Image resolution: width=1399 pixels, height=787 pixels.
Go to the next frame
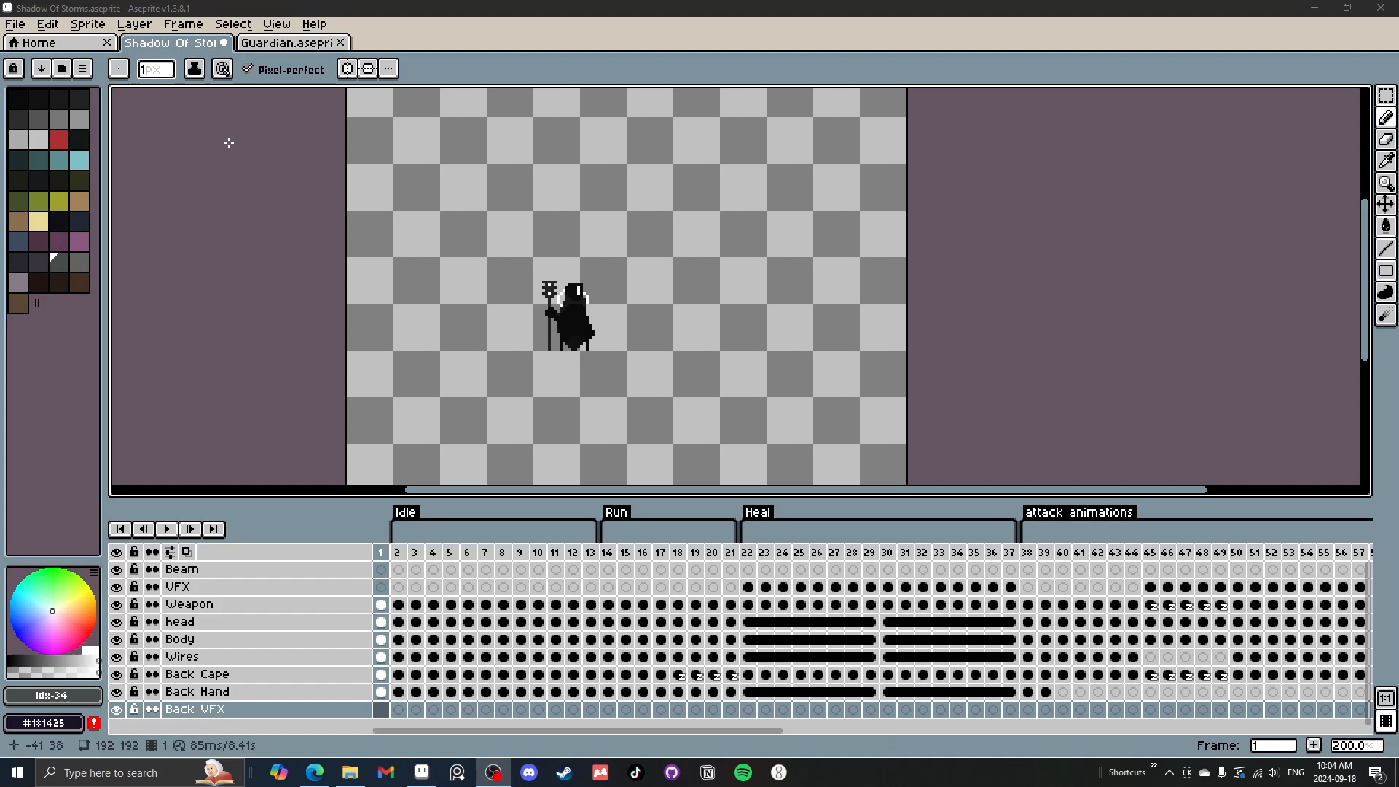[190, 529]
